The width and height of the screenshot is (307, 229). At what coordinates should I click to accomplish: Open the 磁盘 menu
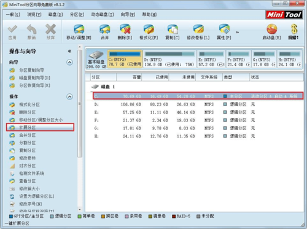[55, 15]
